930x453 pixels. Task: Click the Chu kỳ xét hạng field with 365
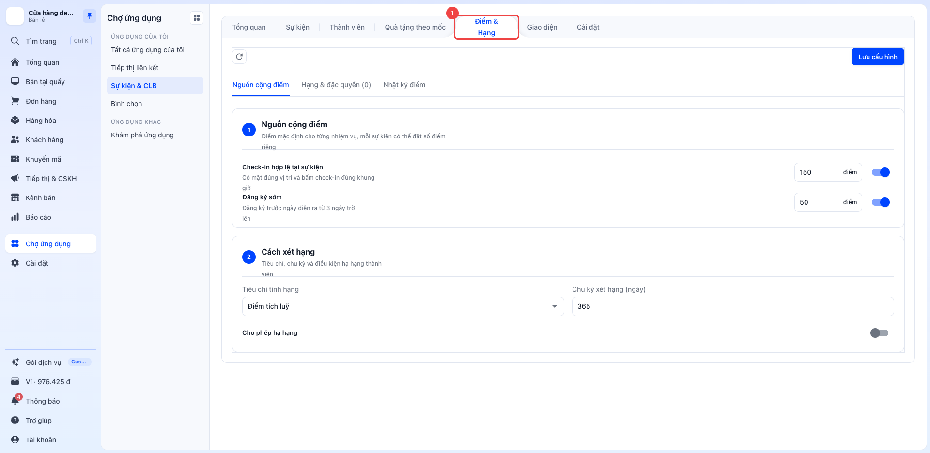tap(733, 306)
